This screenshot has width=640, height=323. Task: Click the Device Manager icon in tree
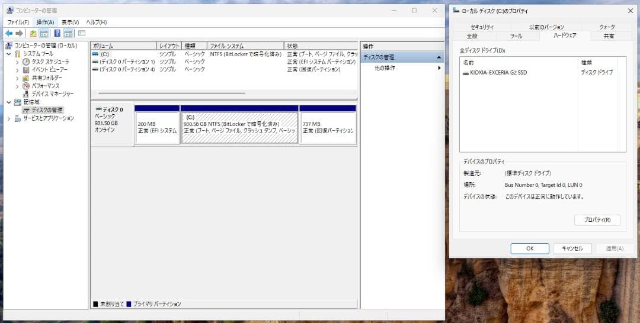pos(26,94)
